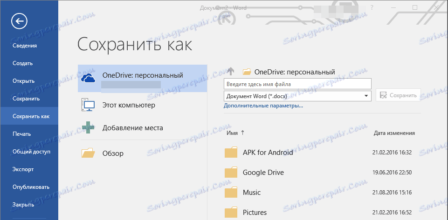
Task: Sort by the Дата изменения column
Action: coord(394,133)
